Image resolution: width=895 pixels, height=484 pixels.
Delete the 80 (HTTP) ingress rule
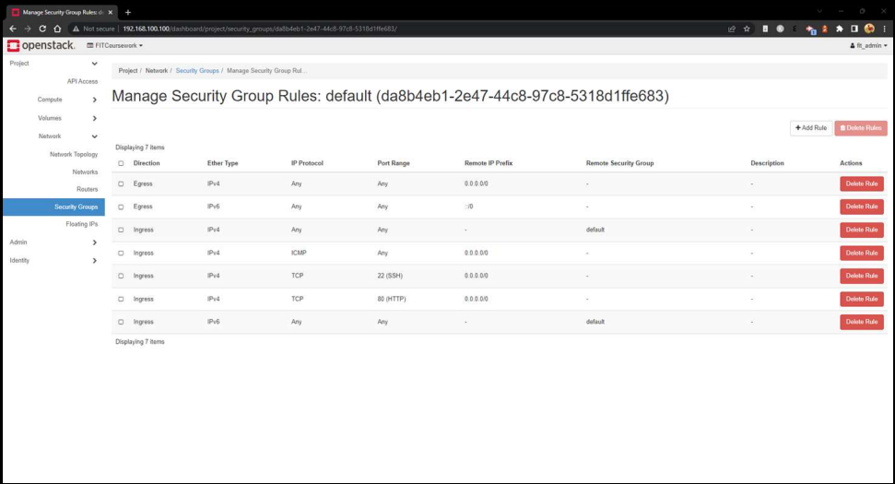861,299
